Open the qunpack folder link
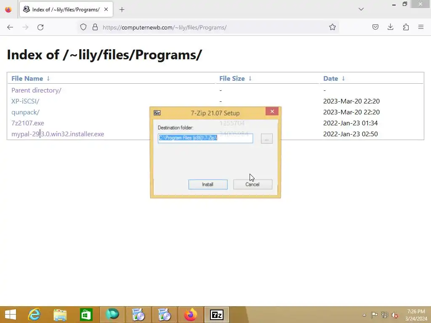This screenshot has width=431, height=323. (25, 112)
